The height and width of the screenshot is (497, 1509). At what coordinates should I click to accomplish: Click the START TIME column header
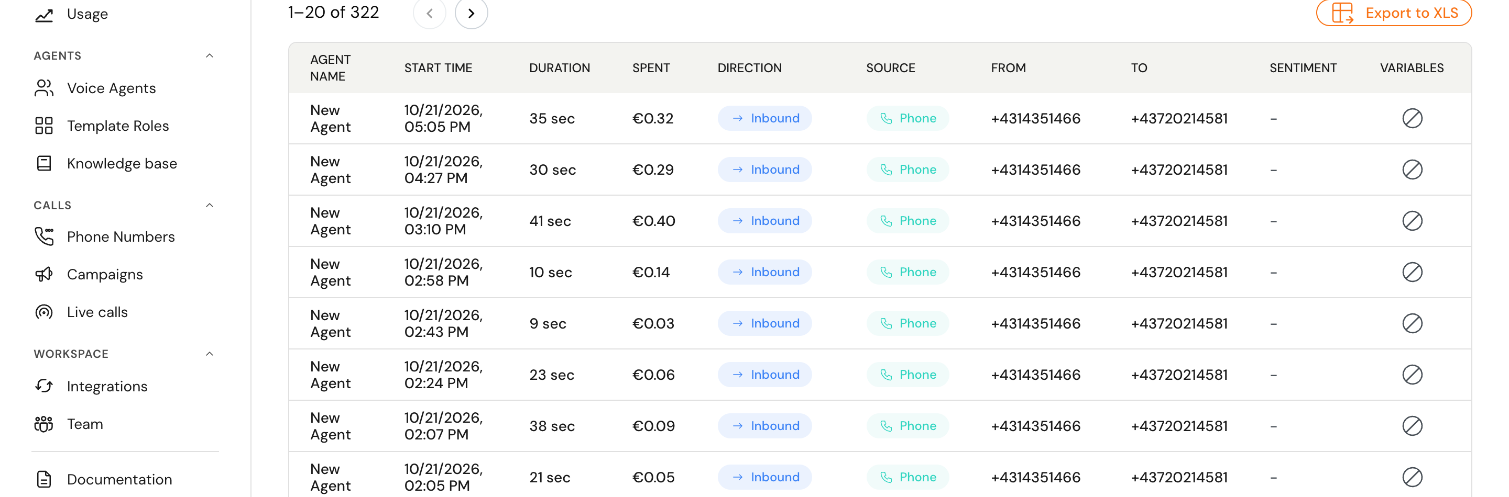click(x=438, y=68)
